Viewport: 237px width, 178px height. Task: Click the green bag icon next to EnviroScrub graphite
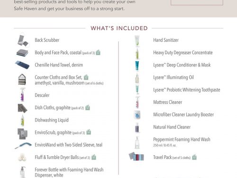[x=89, y=132]
